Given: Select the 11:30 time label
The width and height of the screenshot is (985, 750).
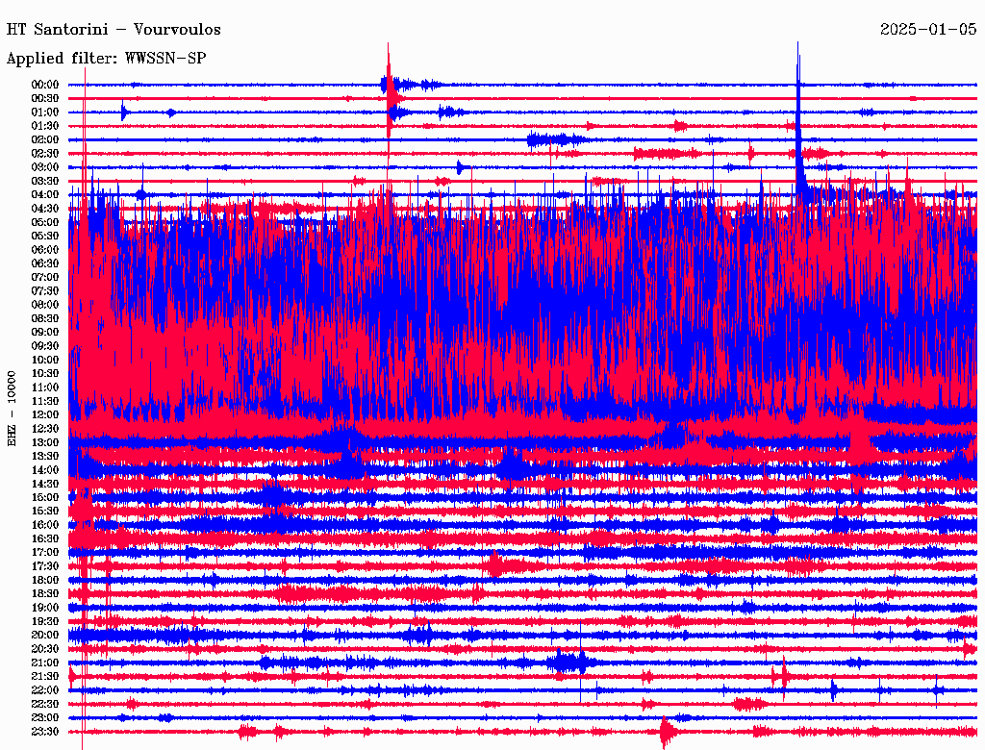Looking at the screenshot, I should (45, 401).
